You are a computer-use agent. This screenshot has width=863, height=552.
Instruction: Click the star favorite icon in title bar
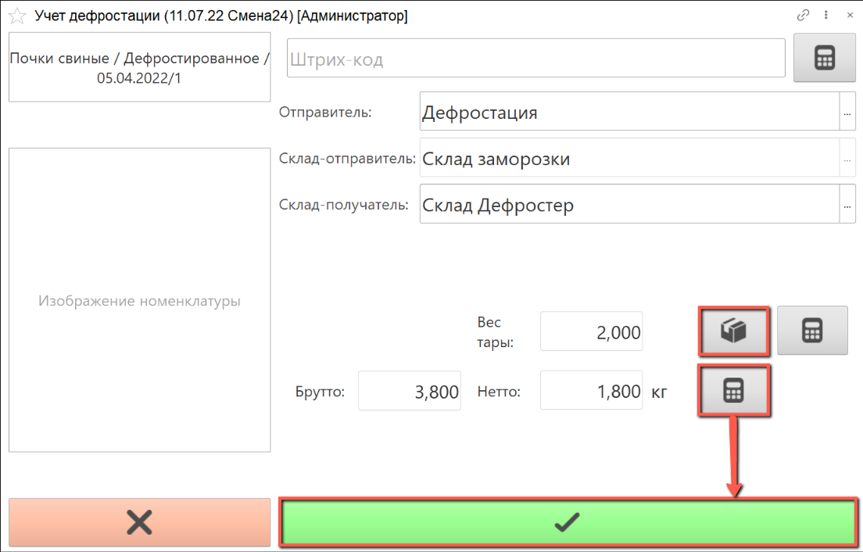click(17, 16)
